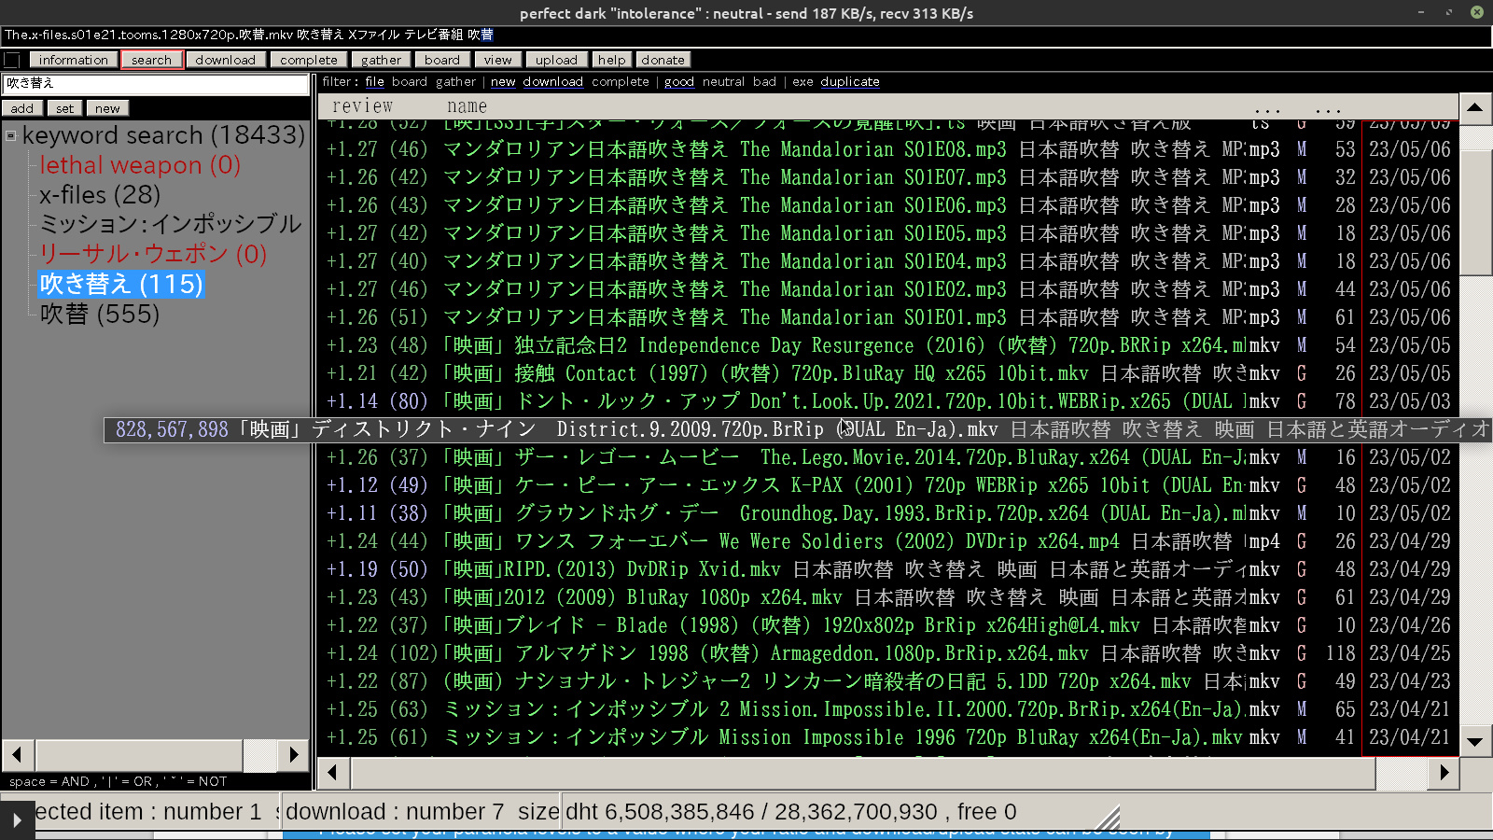Toggle the 'board' filter

pos(409,82)
